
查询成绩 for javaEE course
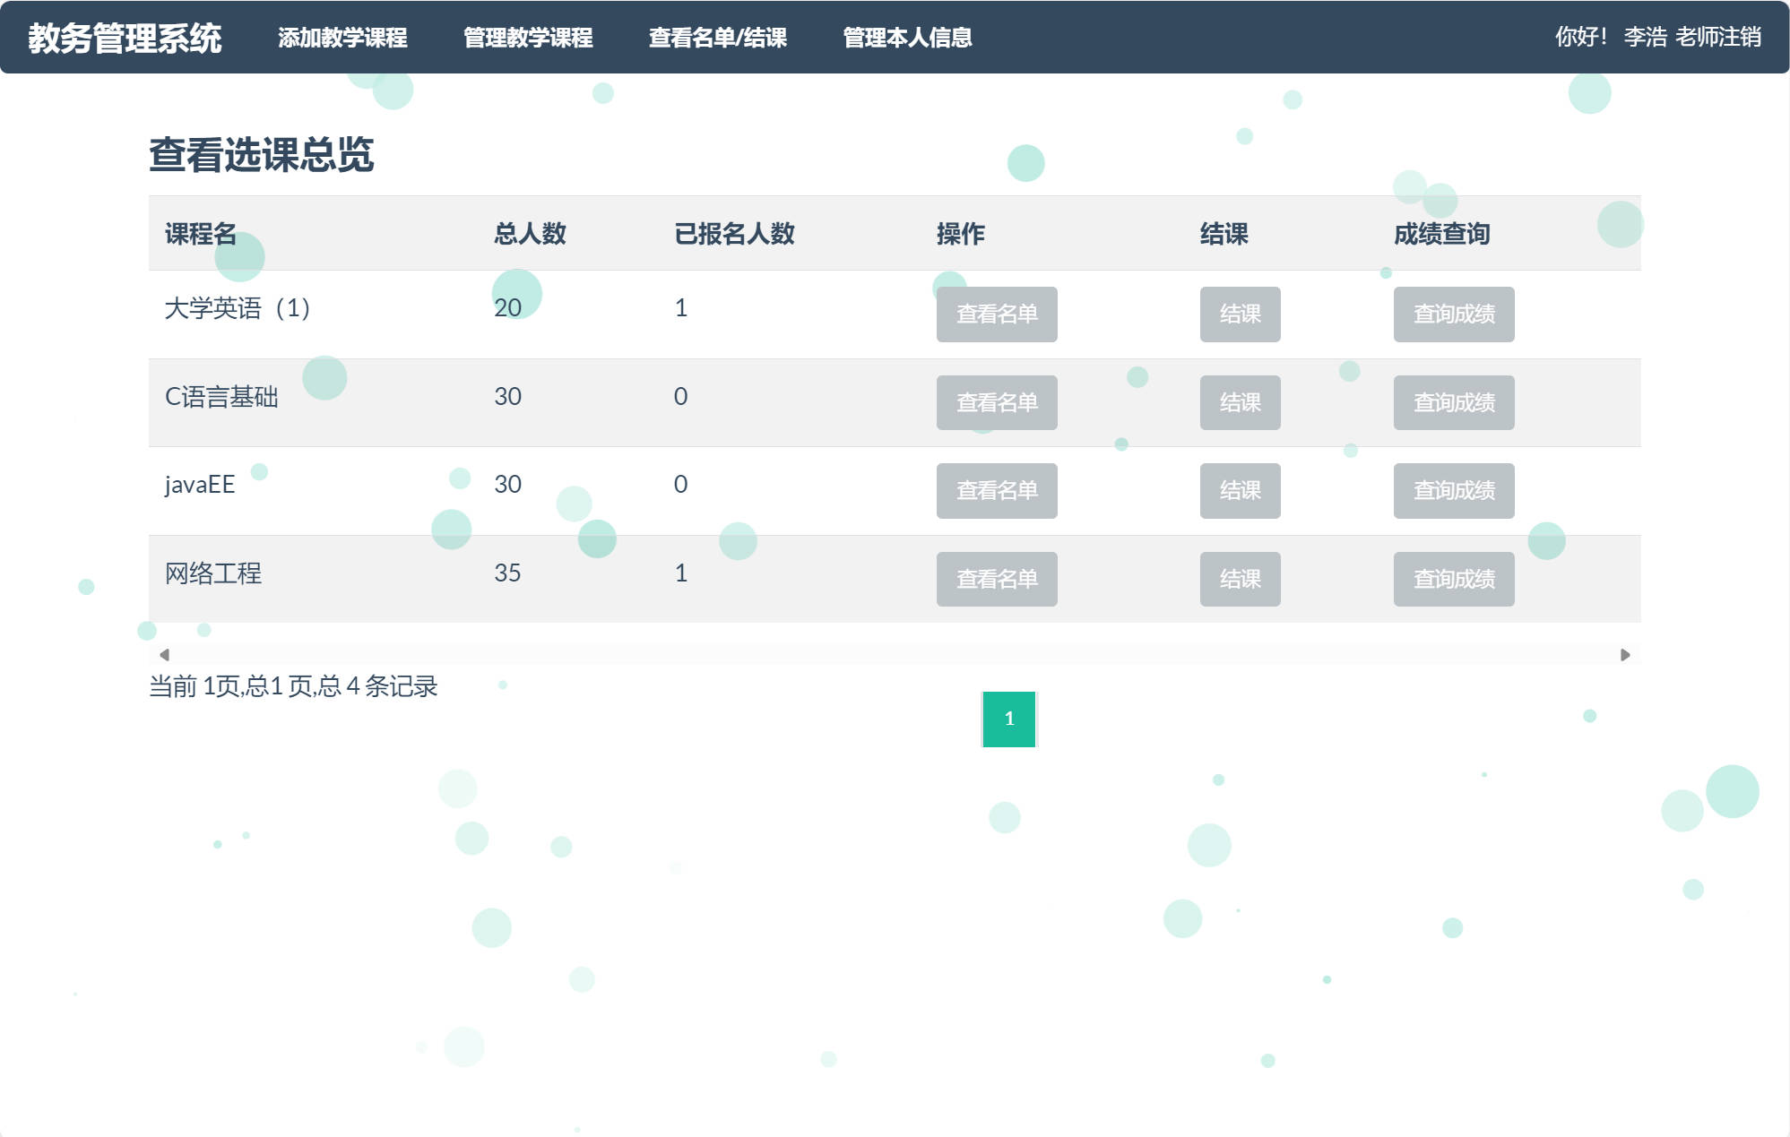pyautogui.click(x=1454, y=490)
